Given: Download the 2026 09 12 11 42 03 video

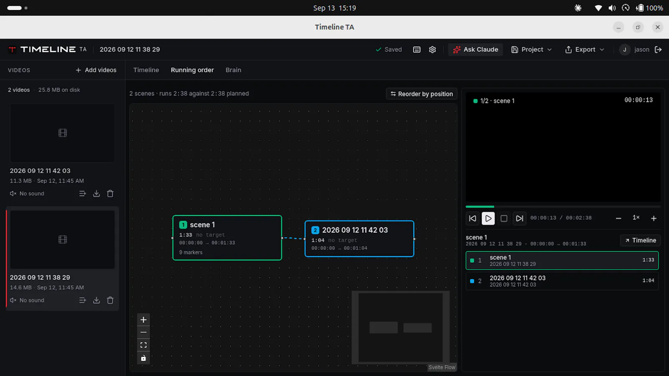Looking at the screenshot, I should (x=96, y=193).
